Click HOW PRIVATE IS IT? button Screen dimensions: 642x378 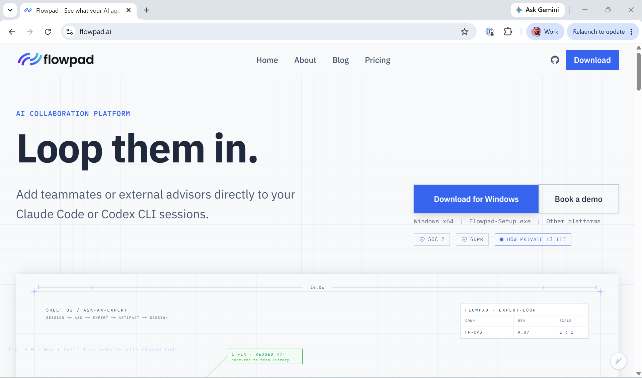[533, 239]
